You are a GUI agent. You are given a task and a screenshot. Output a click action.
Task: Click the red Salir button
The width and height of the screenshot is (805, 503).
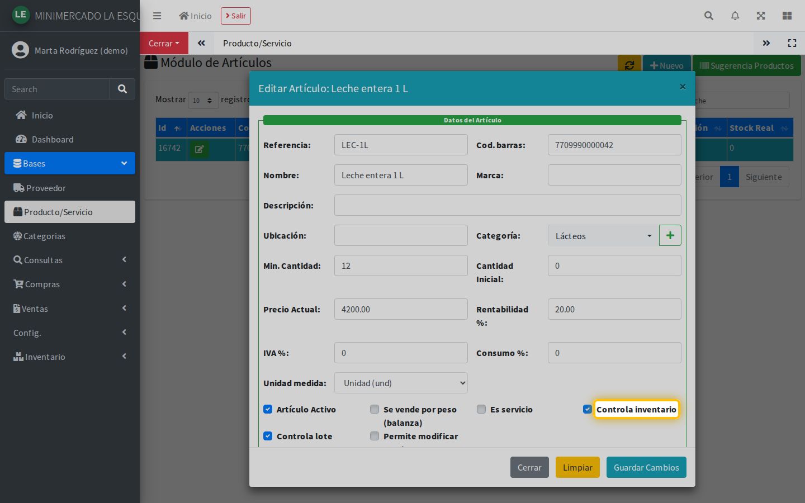tap(236, 16)
